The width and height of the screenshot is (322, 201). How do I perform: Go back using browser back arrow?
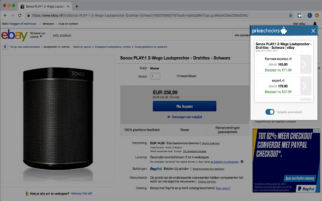click(6, 16)
